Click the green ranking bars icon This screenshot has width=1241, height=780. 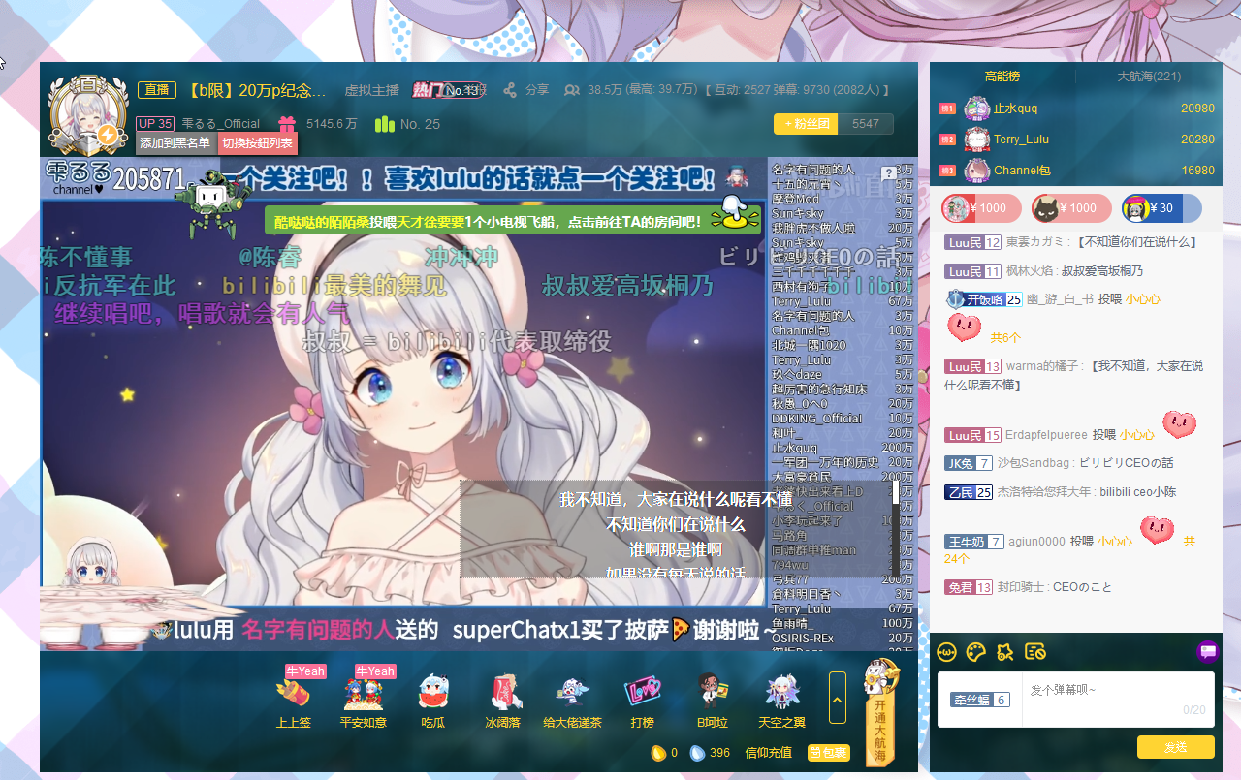385,124
